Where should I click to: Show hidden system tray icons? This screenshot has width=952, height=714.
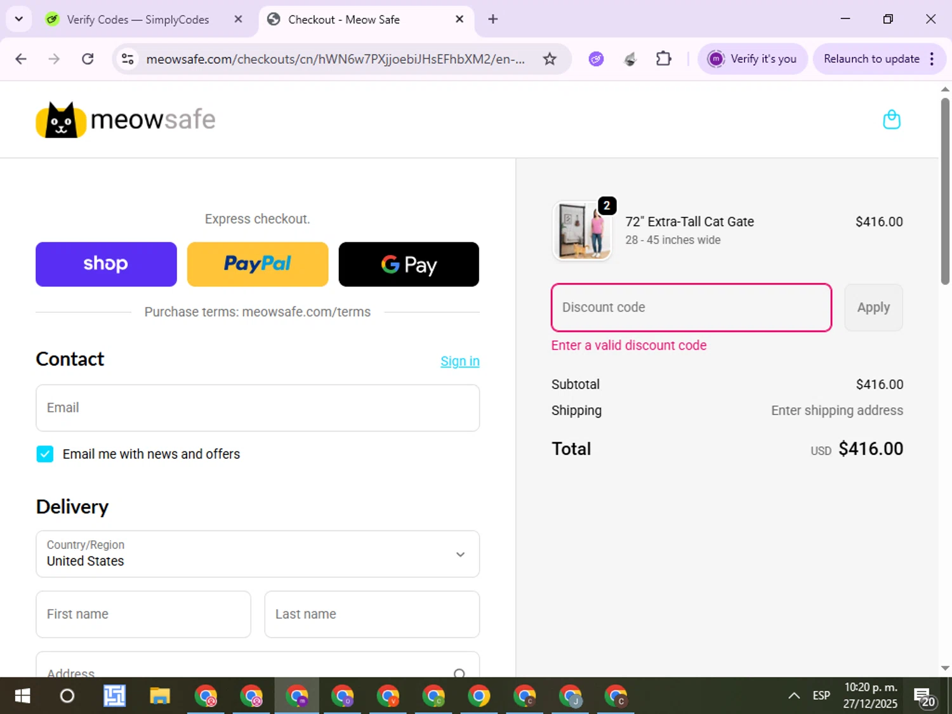(794, 696)
